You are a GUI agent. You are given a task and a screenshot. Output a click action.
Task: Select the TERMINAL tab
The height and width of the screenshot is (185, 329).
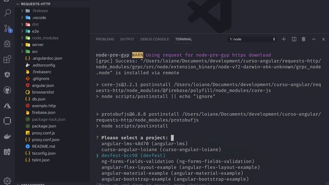pyautogui.click(x=184, y=39)
